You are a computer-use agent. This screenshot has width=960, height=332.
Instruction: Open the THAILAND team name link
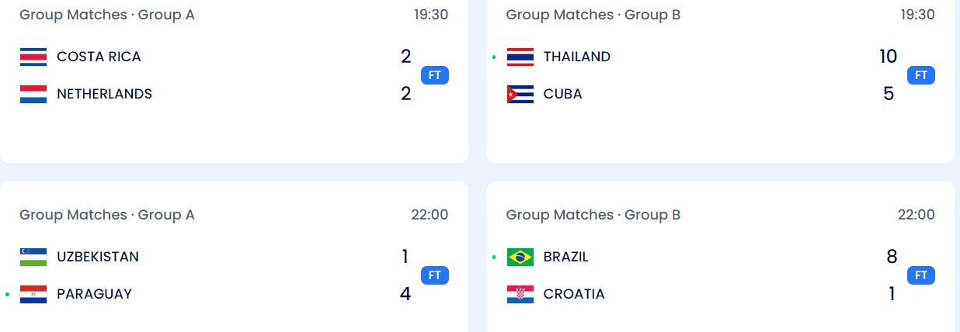[x=577, y=57]
